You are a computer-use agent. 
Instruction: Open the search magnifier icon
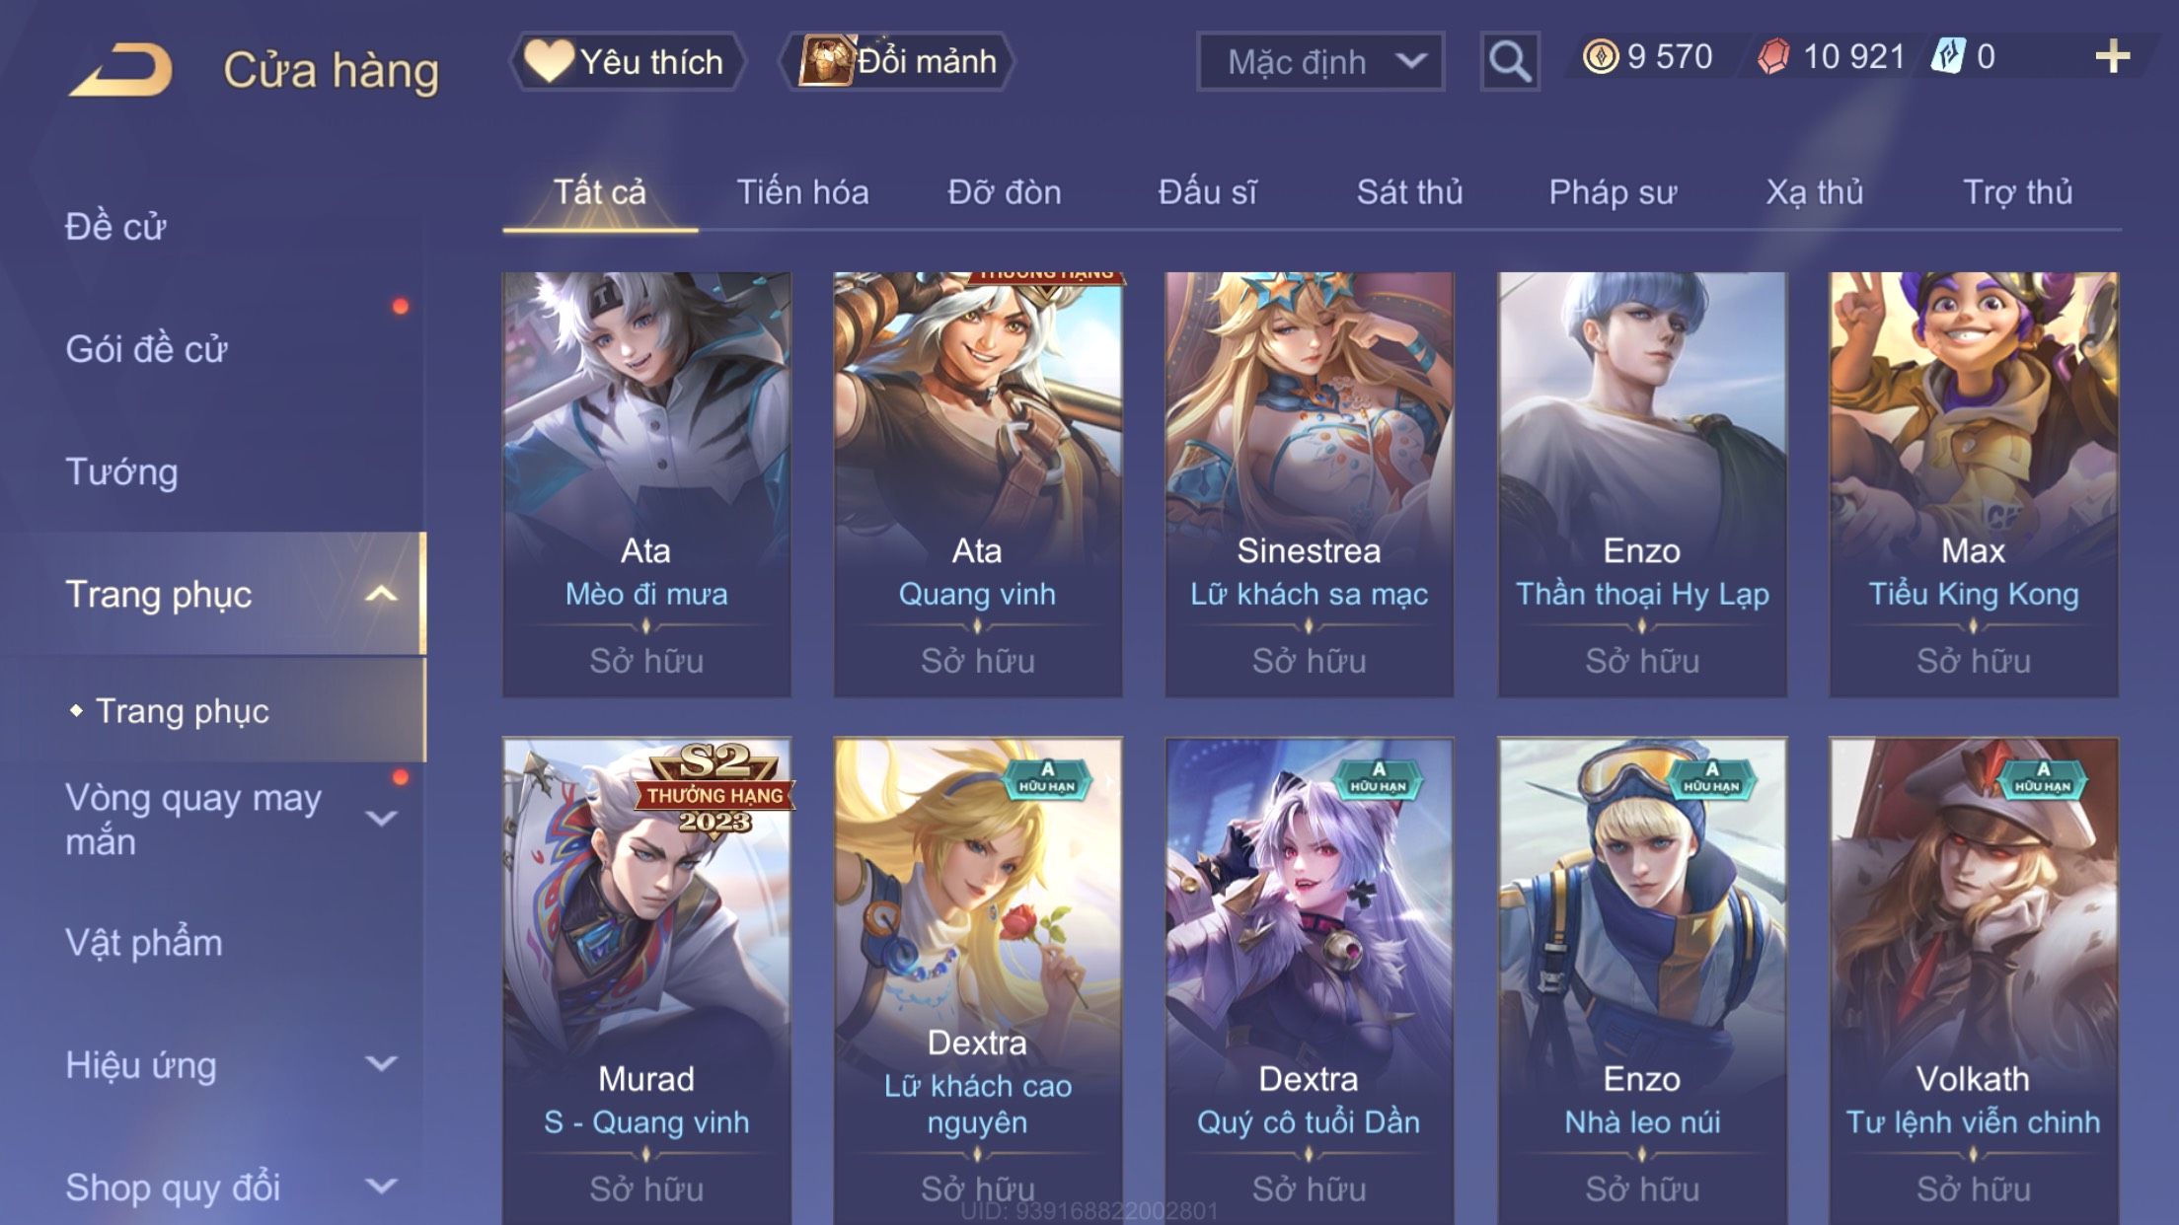tap(1509, 61)
